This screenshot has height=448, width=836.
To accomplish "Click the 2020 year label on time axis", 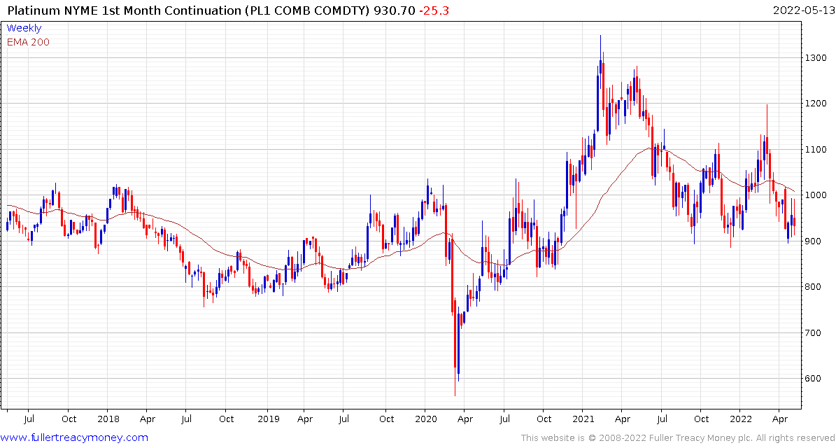I will pos(425,419).
